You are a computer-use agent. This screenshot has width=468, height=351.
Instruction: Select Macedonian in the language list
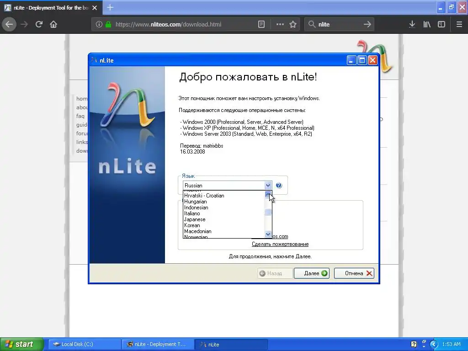[223, 231]
